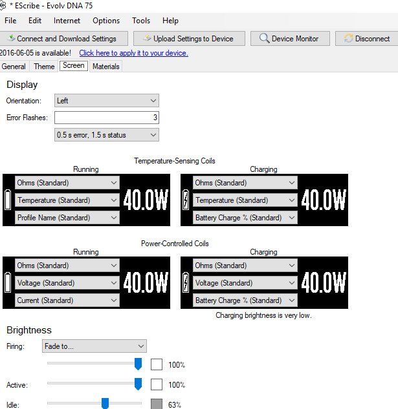The width and height of the screenshot is (398, 409).
Task: Click the Disconnect refresh icon
Action: [x=349, y=39]
